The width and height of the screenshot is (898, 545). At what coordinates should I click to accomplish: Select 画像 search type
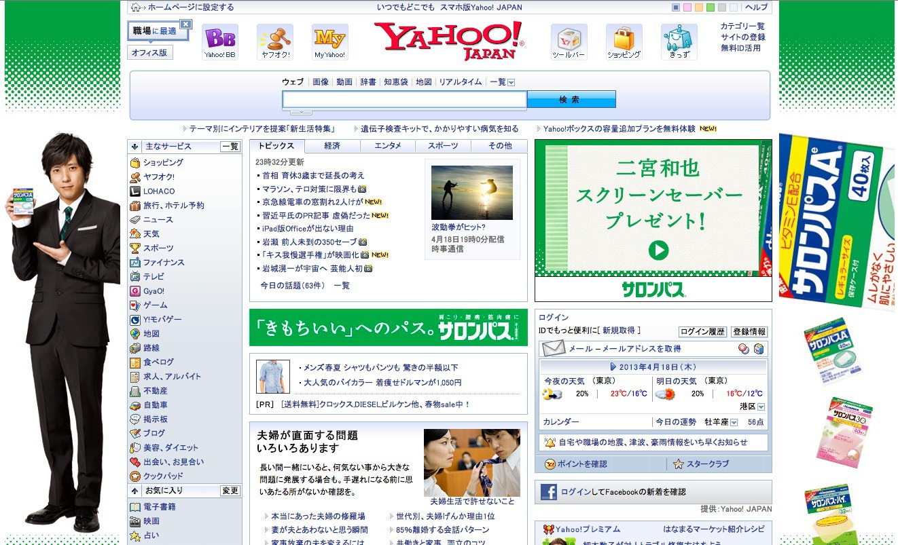321,82
